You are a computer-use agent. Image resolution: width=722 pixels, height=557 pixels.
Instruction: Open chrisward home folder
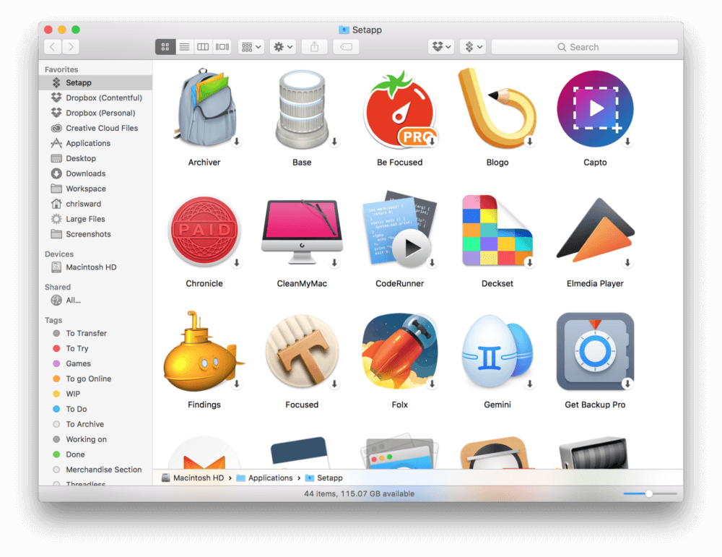pyautogui.click(x=95, y=204)
